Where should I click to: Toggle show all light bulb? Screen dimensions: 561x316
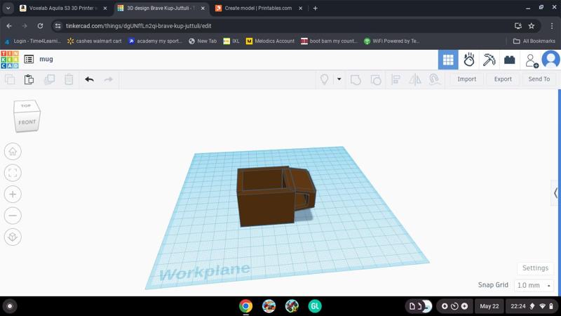[324, 79]
